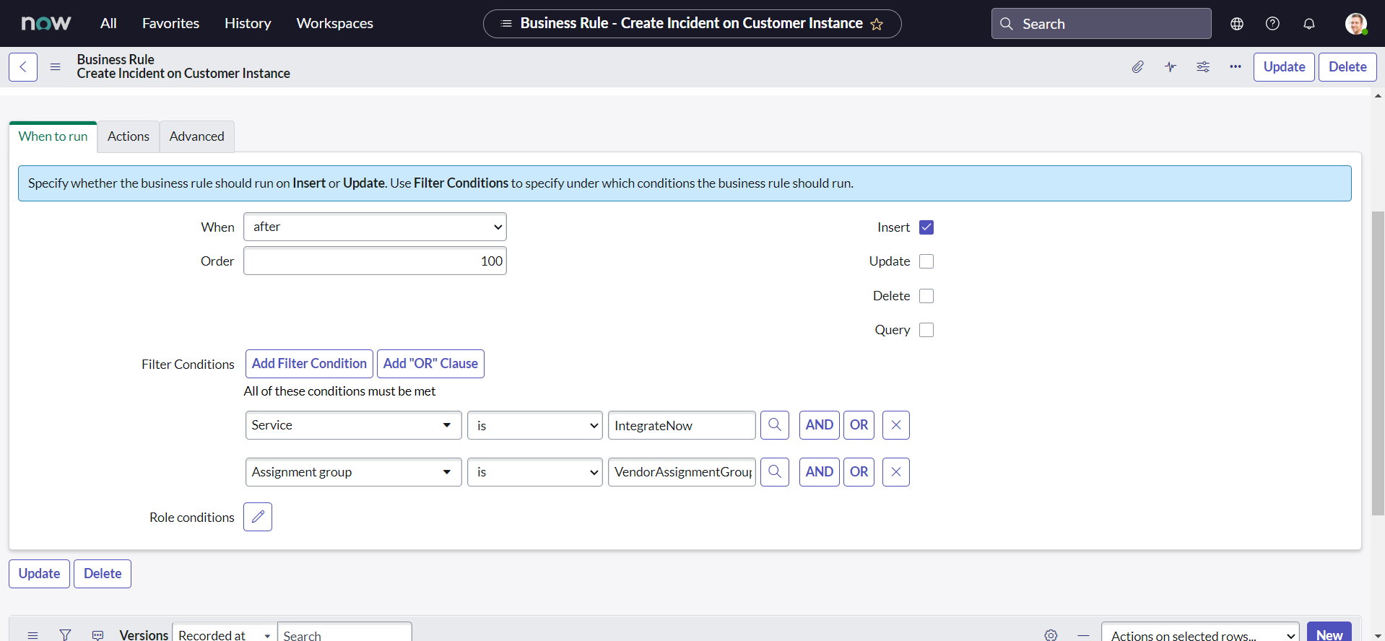Open the Service field selector dropdown

[354, 425]
